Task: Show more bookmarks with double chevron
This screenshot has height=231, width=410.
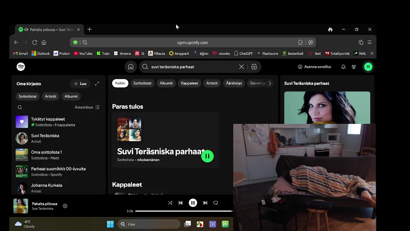Action: (x=372, y=54)
